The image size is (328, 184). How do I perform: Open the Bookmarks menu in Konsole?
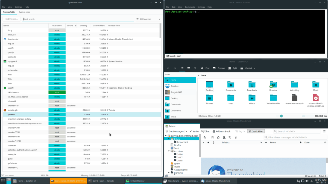pyautogui.click(x=190, y=7)
